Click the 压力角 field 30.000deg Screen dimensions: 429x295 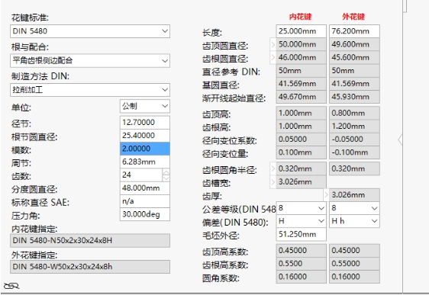click(x=145, y=214)
